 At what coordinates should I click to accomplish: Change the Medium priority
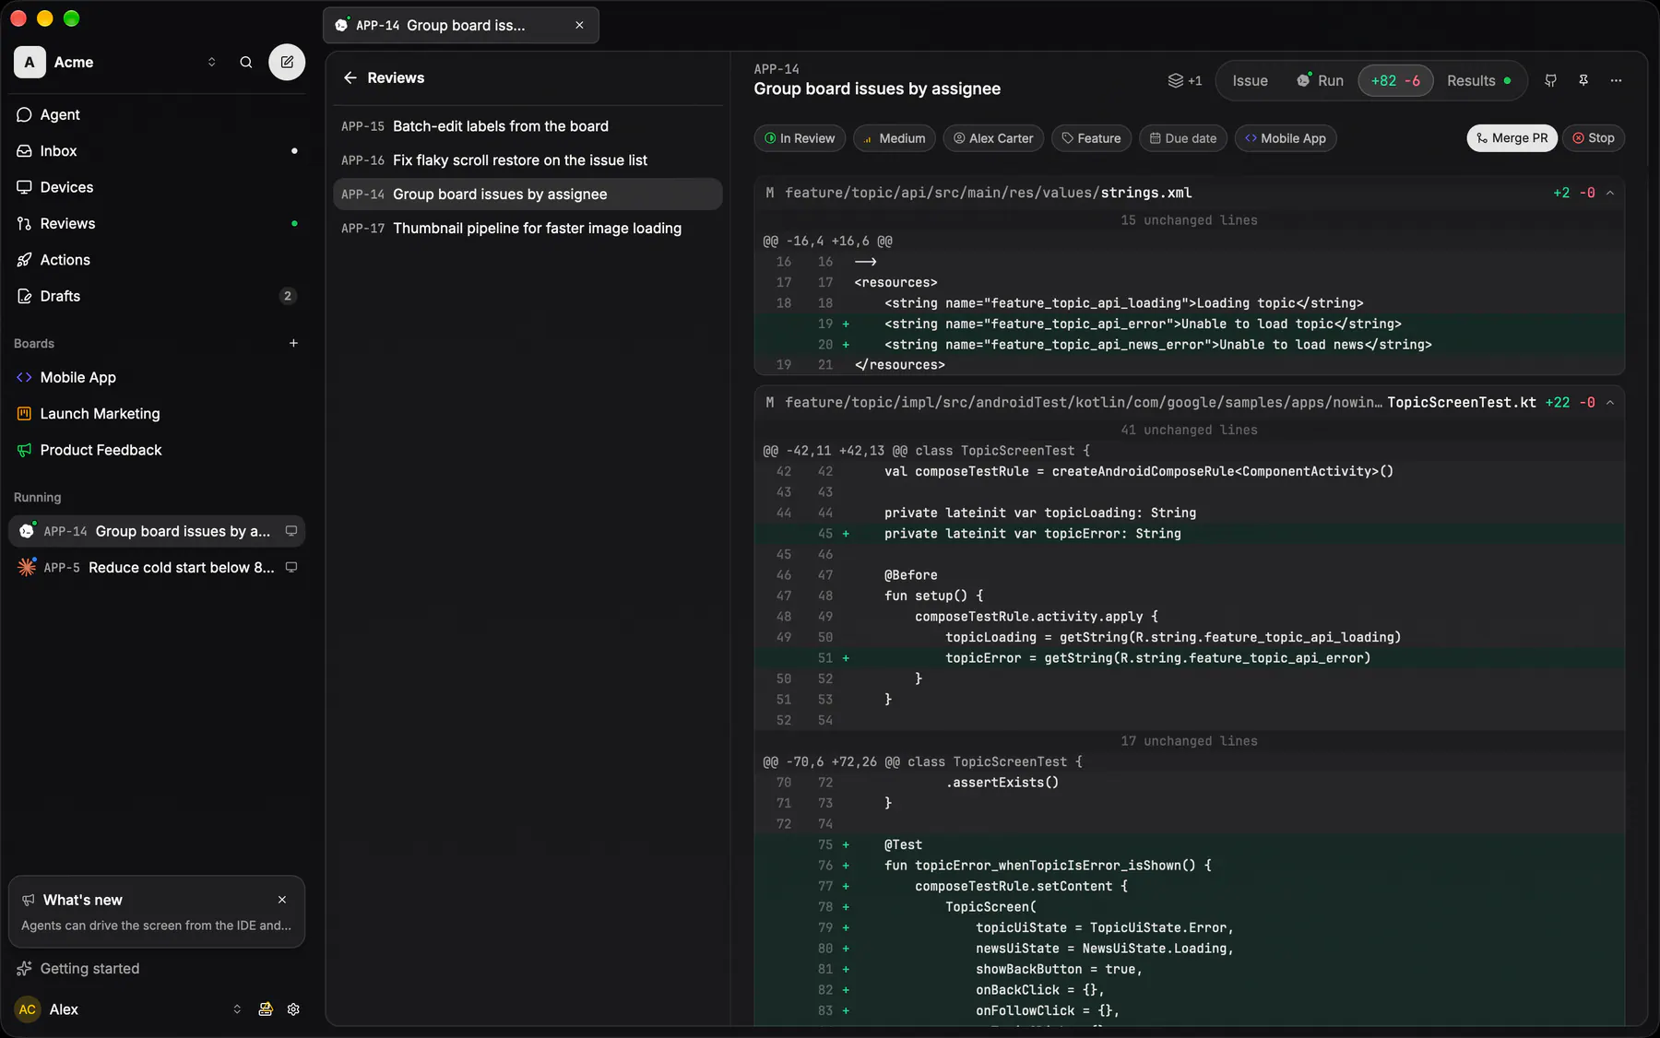pyautogui.click(x=895, y=138)
